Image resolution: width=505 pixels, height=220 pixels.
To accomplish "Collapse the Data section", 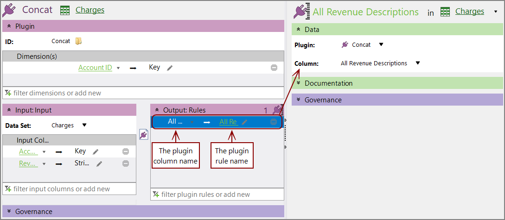I will pyautogui.click(x=299, y=30).
